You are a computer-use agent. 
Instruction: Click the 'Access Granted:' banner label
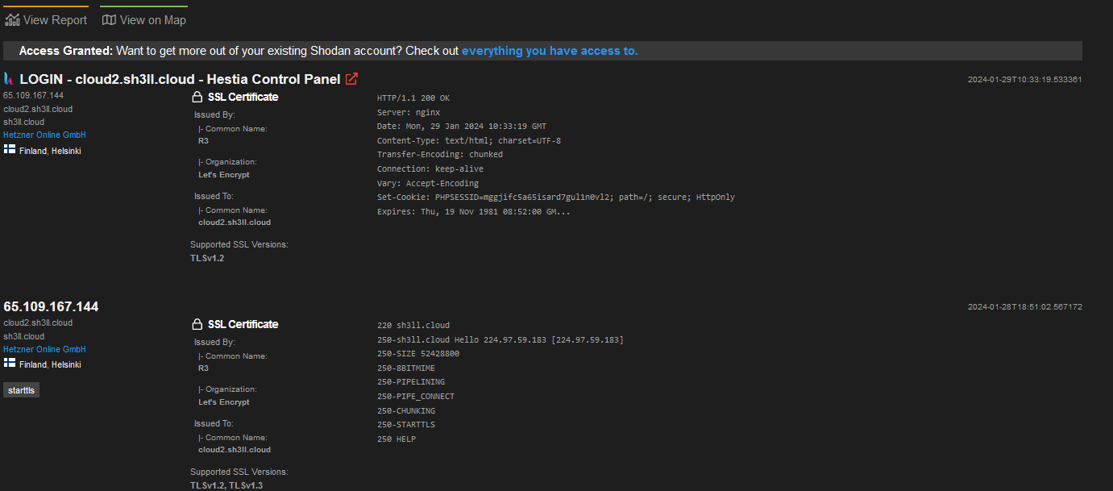[66, 51]
